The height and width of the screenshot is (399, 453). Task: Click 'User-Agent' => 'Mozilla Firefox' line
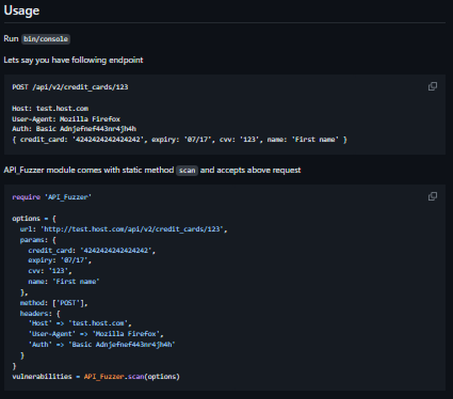point(96,334)
